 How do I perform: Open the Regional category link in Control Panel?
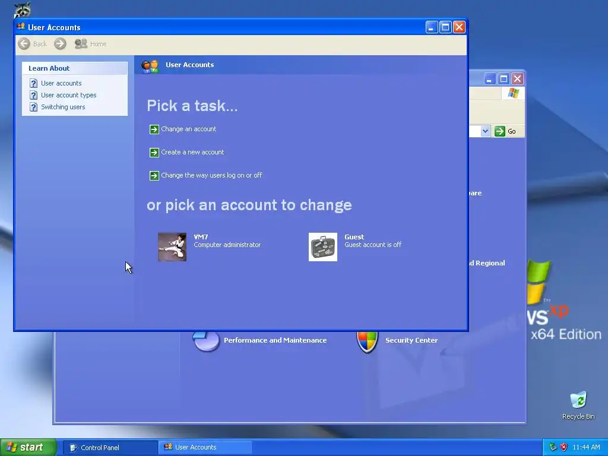point(487,263)
